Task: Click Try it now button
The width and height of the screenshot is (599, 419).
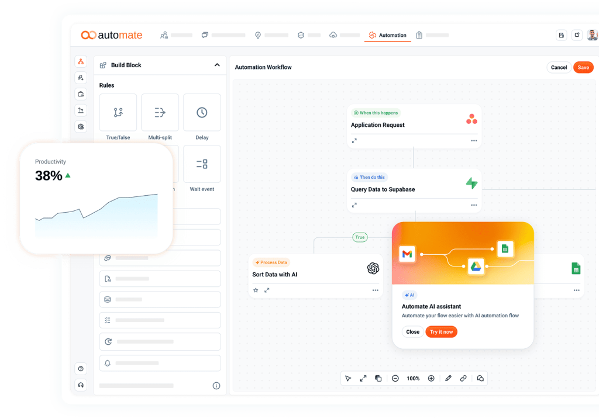Action: tap(441, 332)
